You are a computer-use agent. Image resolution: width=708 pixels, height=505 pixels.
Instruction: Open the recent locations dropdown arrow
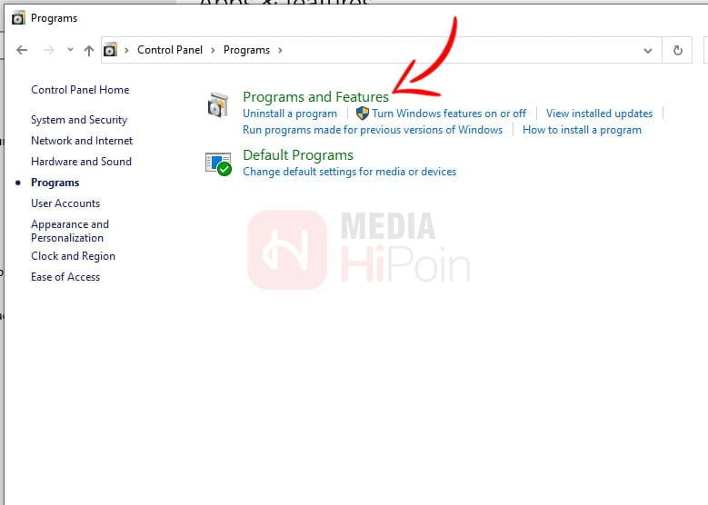coord(70,50)
